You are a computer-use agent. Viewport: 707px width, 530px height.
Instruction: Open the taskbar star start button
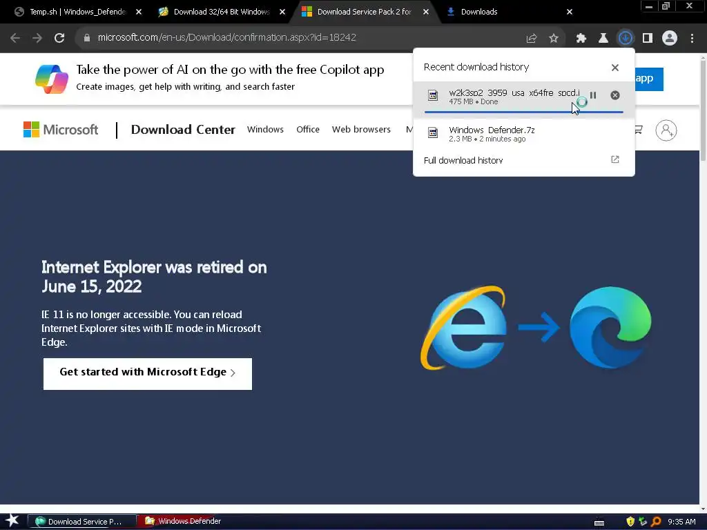click(12, 521)
